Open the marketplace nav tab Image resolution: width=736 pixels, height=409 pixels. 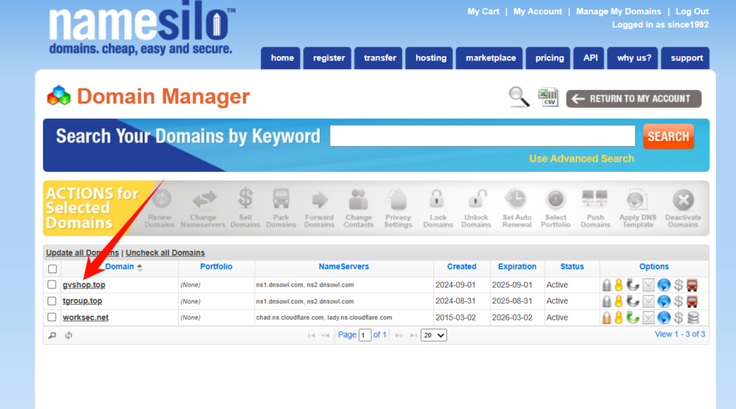(x=489, y=58)
